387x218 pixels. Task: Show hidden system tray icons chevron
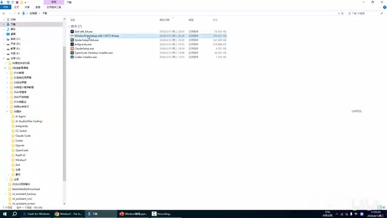[337, 214]
